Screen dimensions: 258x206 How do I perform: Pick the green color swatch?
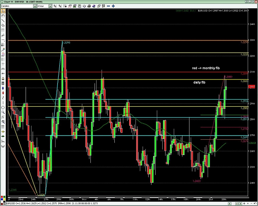click(x=4, y=197)
